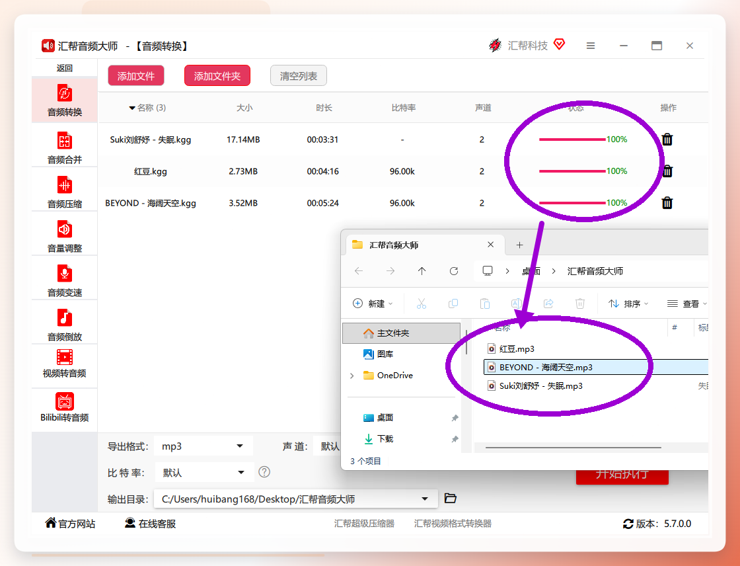This screenshot has width=740, height=566.
Task: Click the Explorer cut icon
Action: point(422,303)
